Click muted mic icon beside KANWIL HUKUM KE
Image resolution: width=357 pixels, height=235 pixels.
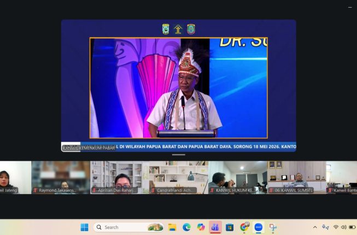[212, 190]
